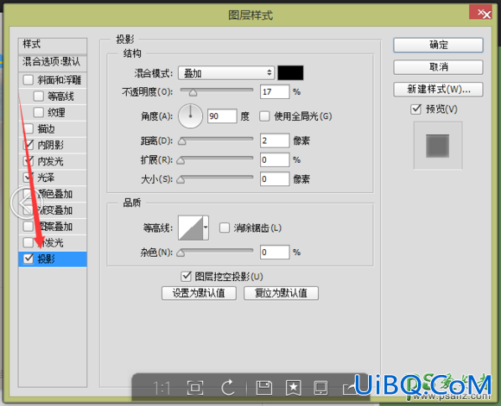
Task: Click the 确定 button
Action: (438, 45)
